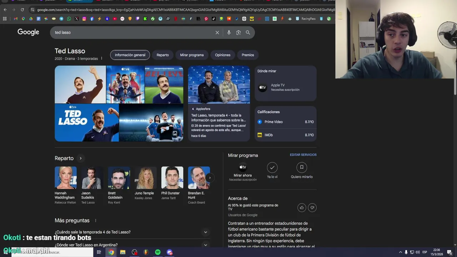Clear the search box with the X icon
The width and height of the screenshot is (457, 257).
(217, 32)
